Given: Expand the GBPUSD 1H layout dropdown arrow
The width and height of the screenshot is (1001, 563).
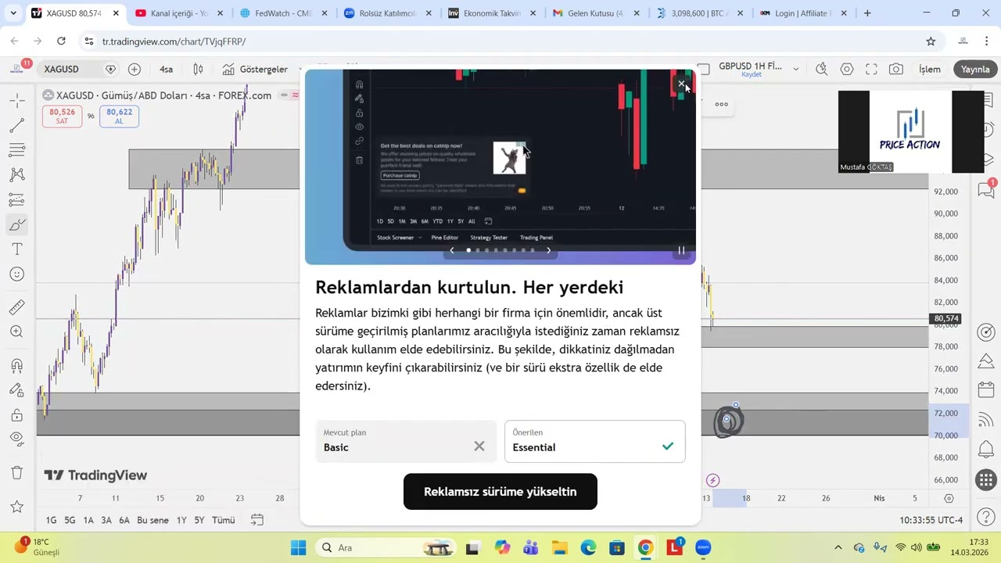Looking at the screenshot, I should [x=796, y=69].
